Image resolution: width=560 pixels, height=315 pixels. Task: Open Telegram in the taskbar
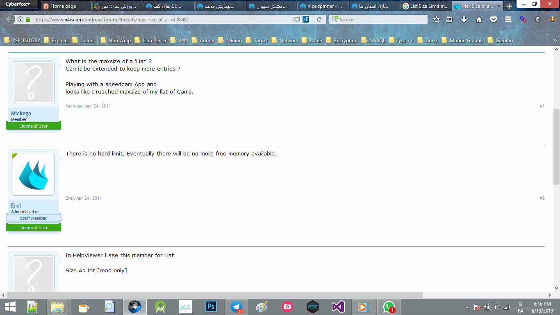(x=237, y=307)
